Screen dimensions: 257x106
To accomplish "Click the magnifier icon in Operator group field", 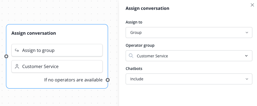I will coord(131,56).
